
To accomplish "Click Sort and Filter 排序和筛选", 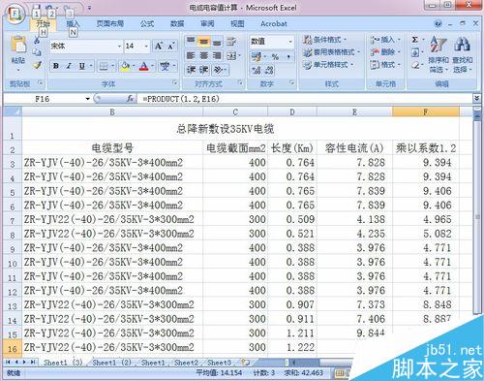I will (x=439, y=54).
